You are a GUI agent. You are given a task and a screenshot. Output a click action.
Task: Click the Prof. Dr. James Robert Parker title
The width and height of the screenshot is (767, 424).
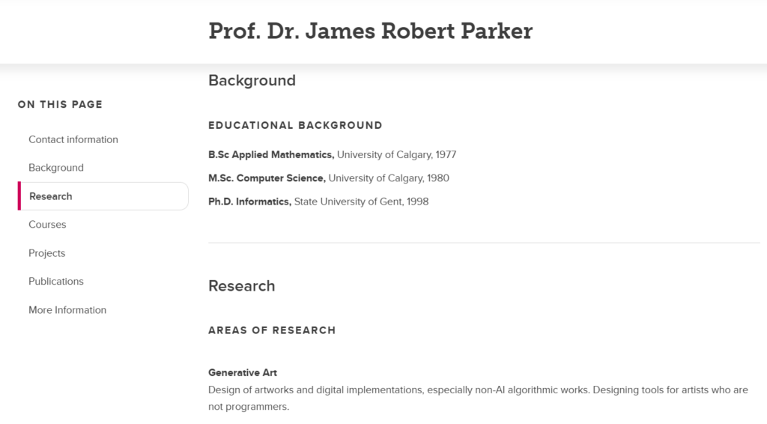tap(370, 31)
